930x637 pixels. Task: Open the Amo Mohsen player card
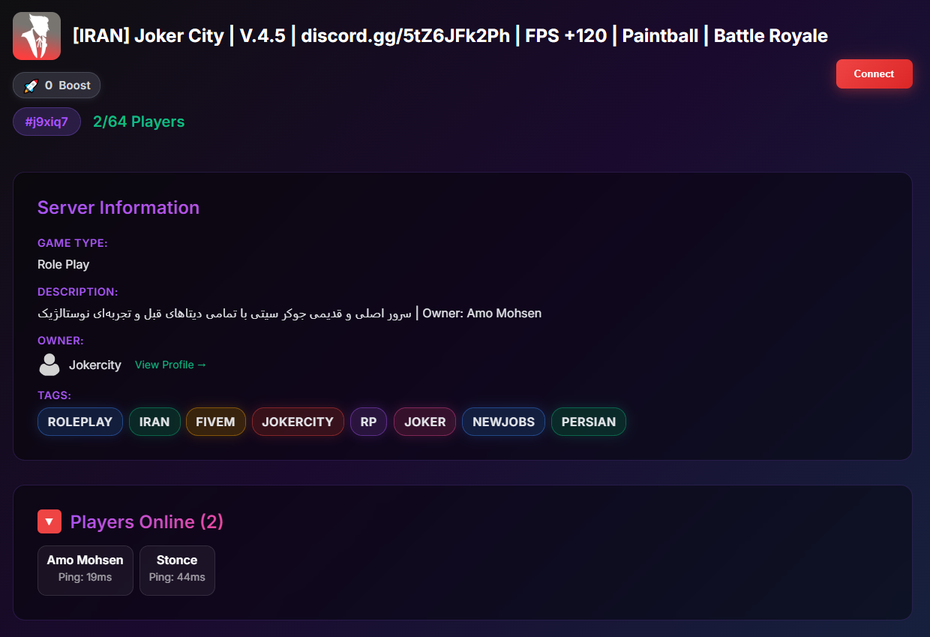pos(85,570)
